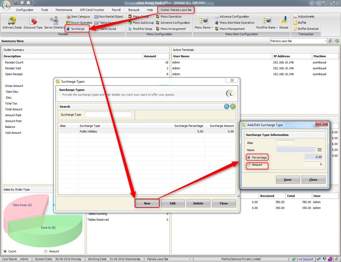Click refresh icon in Surcharge Types search

[233, 107]
